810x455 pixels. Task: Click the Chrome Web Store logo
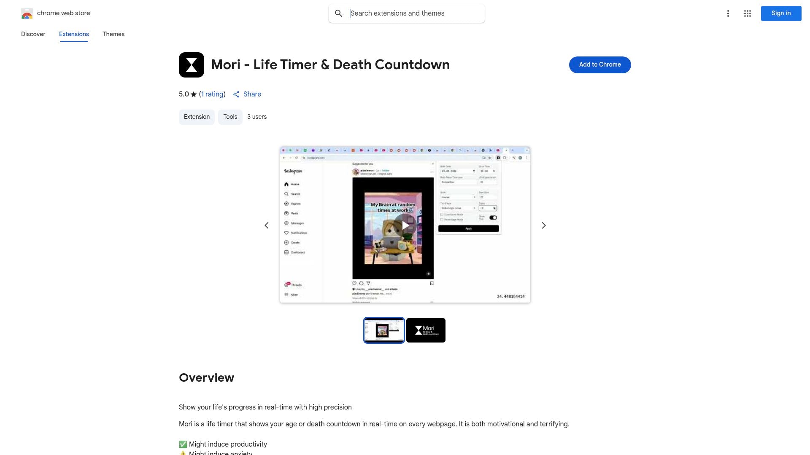pyautogui.click(x=27, y=13)
